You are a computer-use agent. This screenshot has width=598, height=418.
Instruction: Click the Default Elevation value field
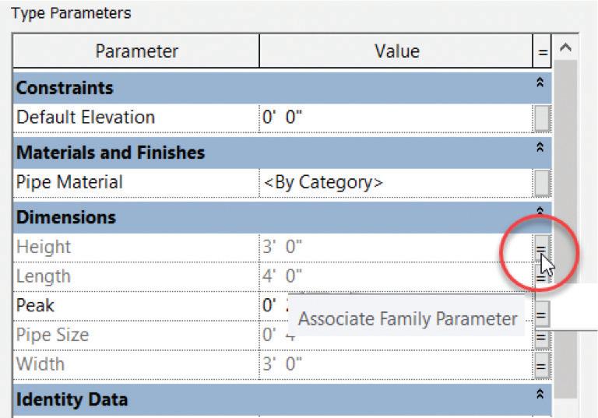click(396, 118)
